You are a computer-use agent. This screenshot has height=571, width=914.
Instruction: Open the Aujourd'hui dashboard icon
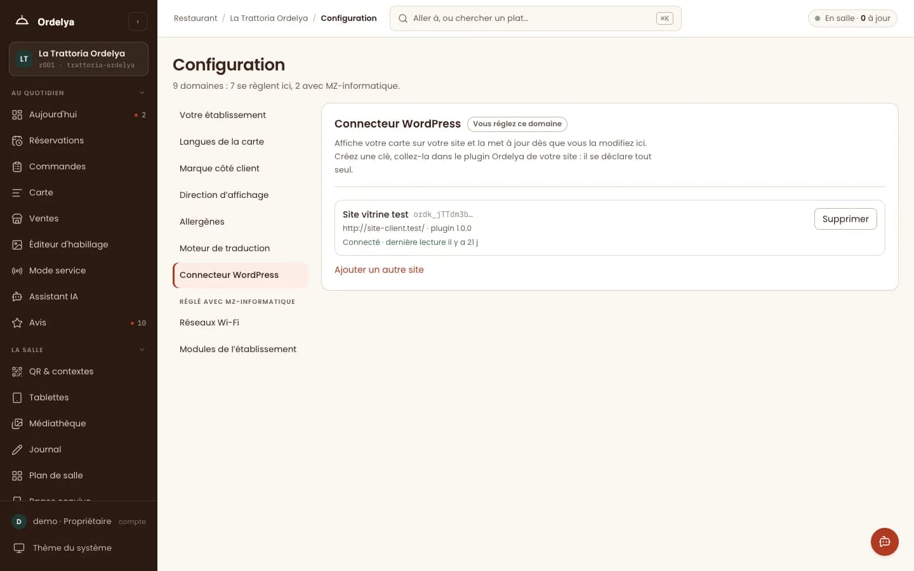coord(17,115)
